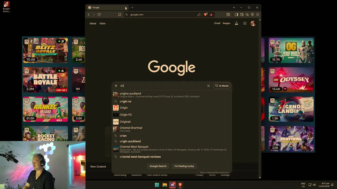Expand the tab search chevron
Viewport: 337px width, 189px height.
point(234,7)
